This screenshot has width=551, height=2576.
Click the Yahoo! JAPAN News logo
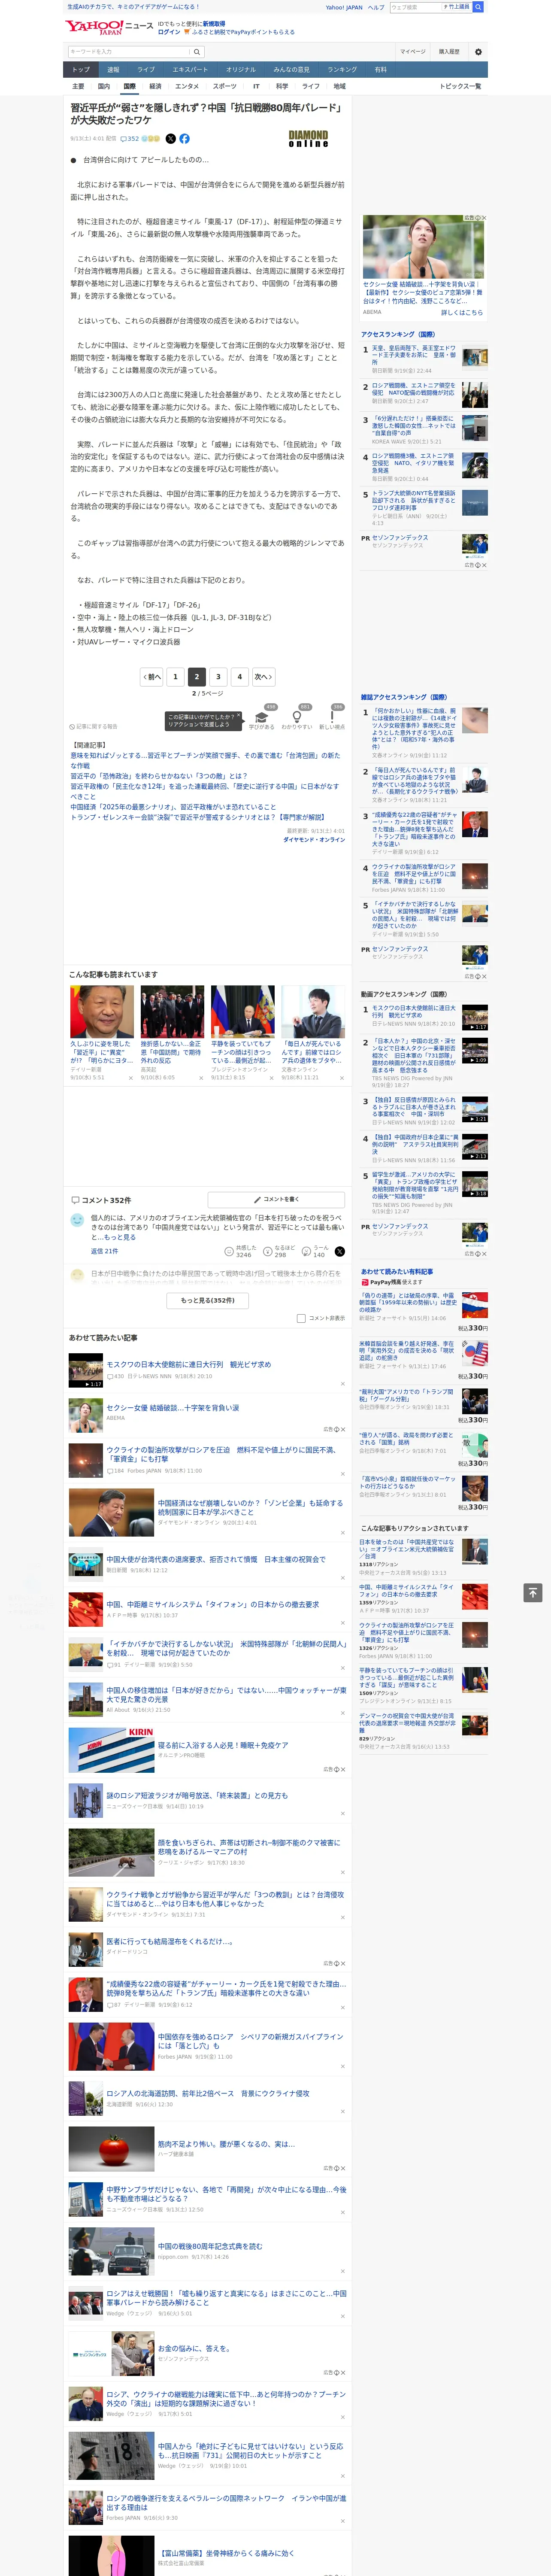click(x=109, y=27)
